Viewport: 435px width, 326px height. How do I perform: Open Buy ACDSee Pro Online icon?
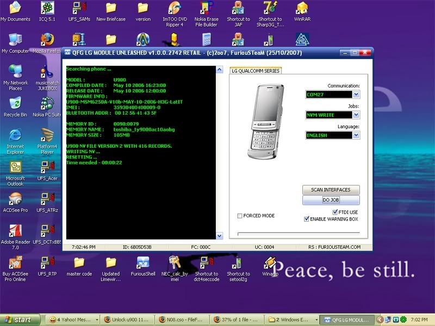tap(15, 269)
